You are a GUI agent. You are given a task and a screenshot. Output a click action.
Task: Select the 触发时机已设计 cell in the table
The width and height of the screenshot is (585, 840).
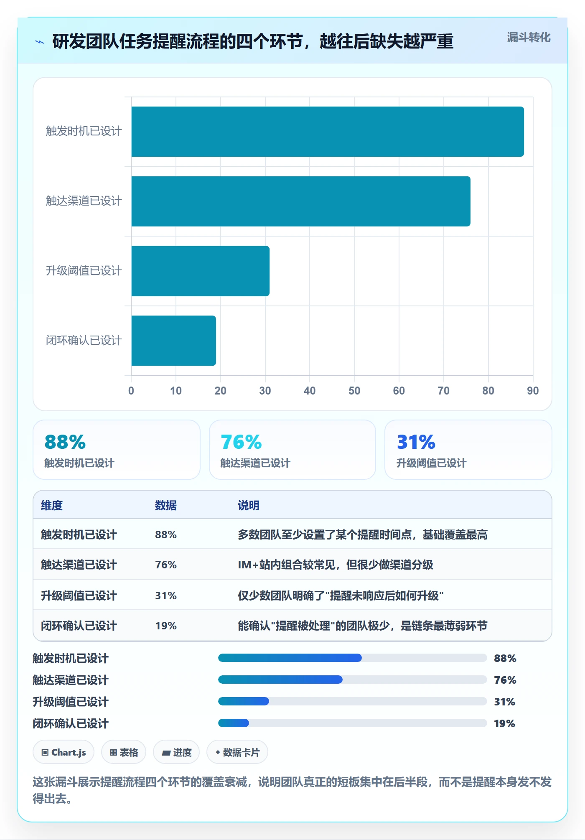tap(79, 535)
